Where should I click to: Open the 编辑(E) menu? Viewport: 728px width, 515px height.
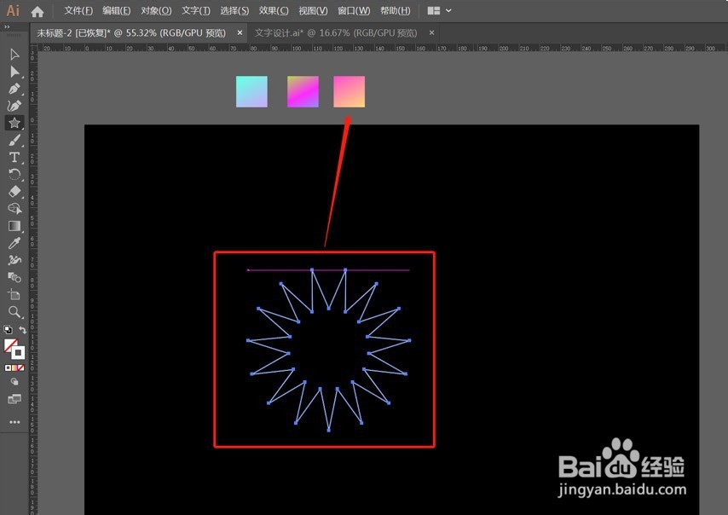116,10
